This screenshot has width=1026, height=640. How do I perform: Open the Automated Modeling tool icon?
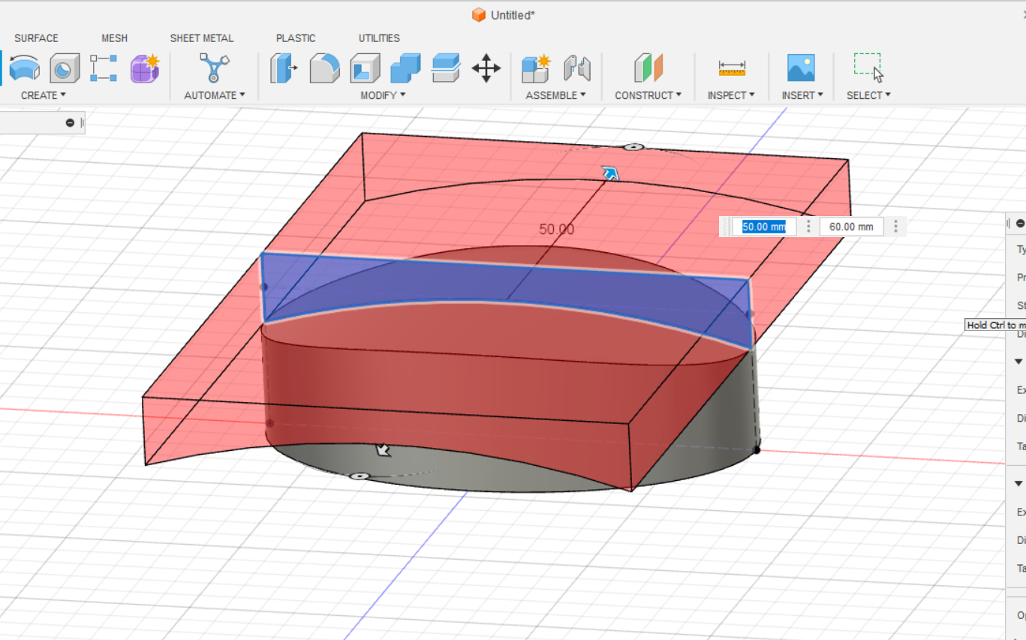(x=214, y=68)
